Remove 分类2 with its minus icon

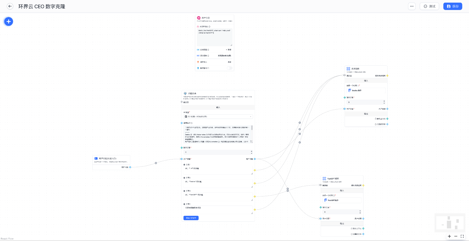[184, 178]
